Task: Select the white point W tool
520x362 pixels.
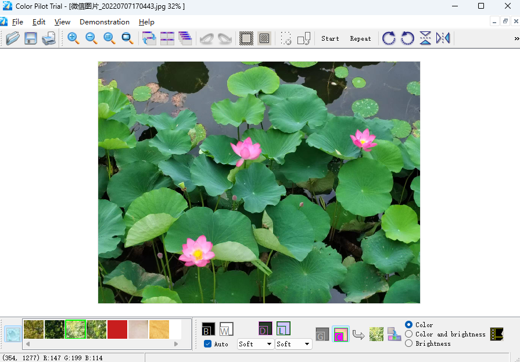Action: (x=226, y=329)
